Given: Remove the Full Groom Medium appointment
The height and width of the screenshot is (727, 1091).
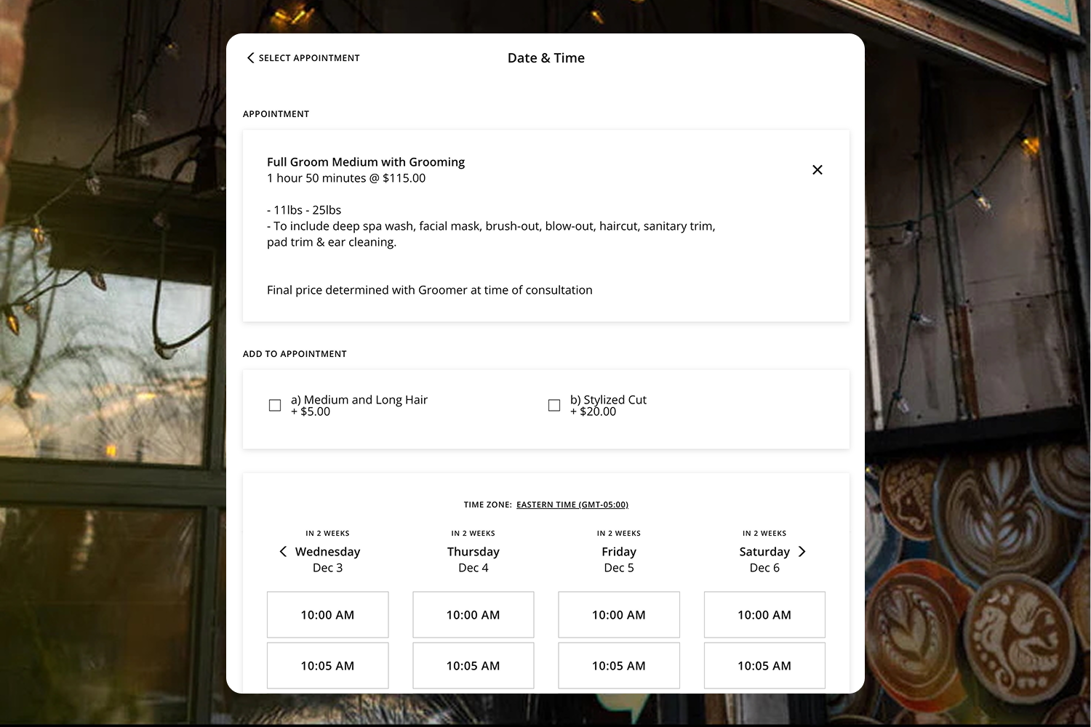Looking at the screenshot, I should click(818, 169).
